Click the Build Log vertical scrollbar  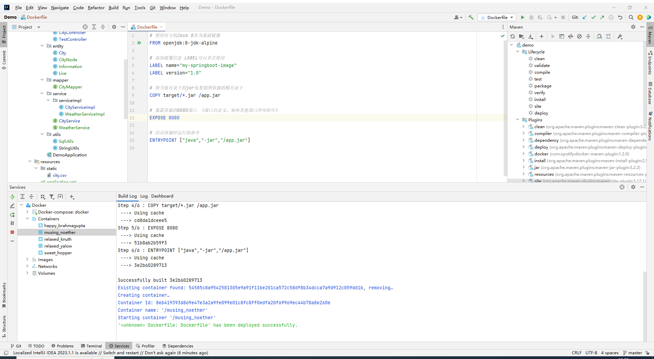(644, 306)
